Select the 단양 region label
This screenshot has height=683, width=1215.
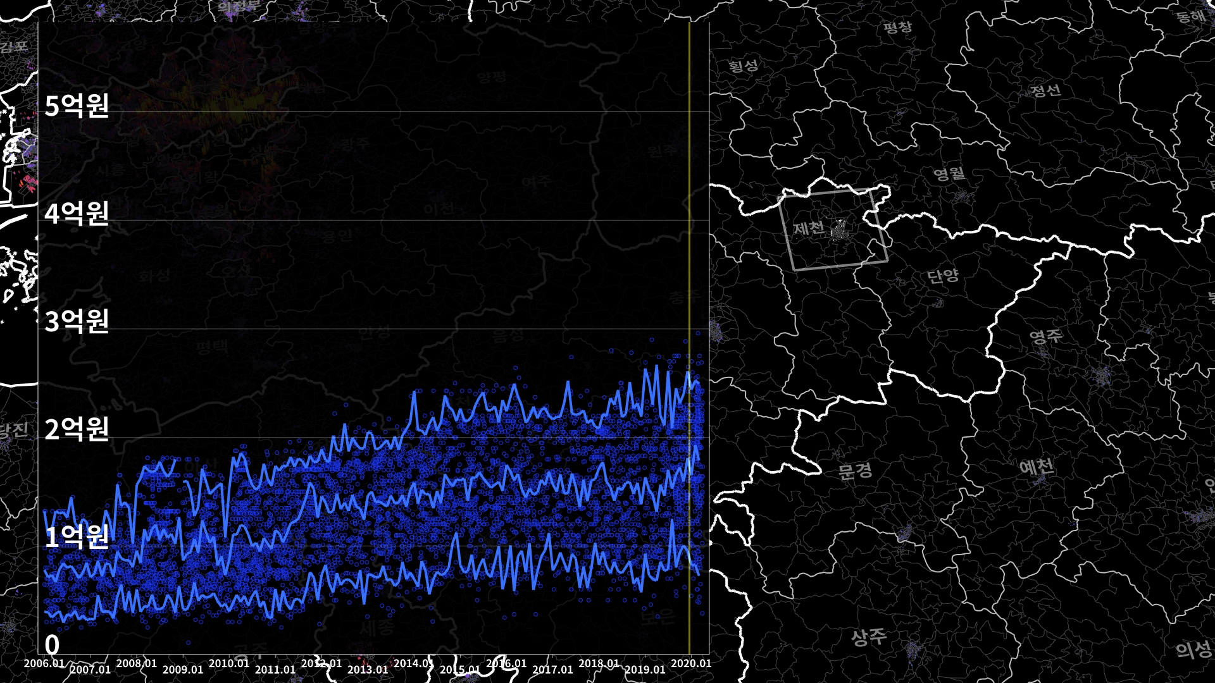943,276
